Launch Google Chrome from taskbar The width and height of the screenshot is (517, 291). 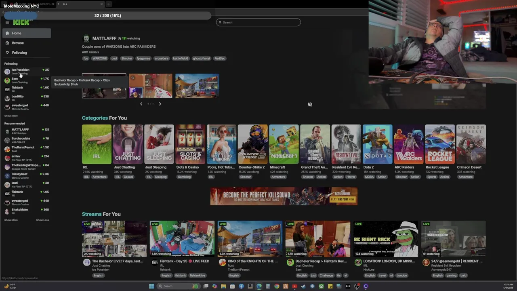(277, 286)
